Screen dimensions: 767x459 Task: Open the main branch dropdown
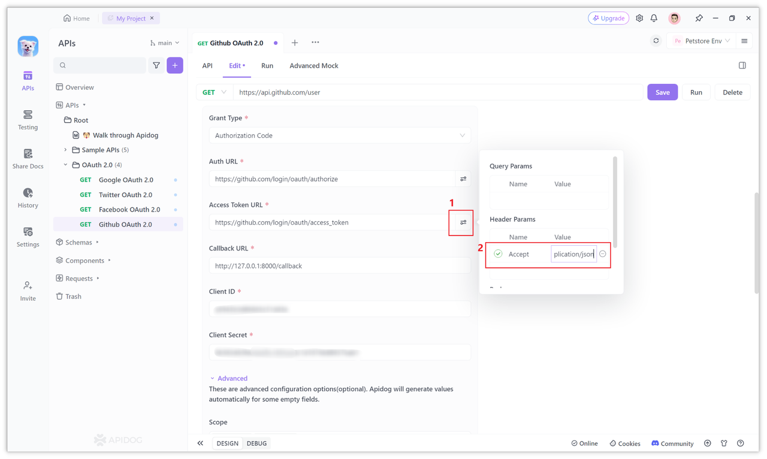click(x=165, y=43)
